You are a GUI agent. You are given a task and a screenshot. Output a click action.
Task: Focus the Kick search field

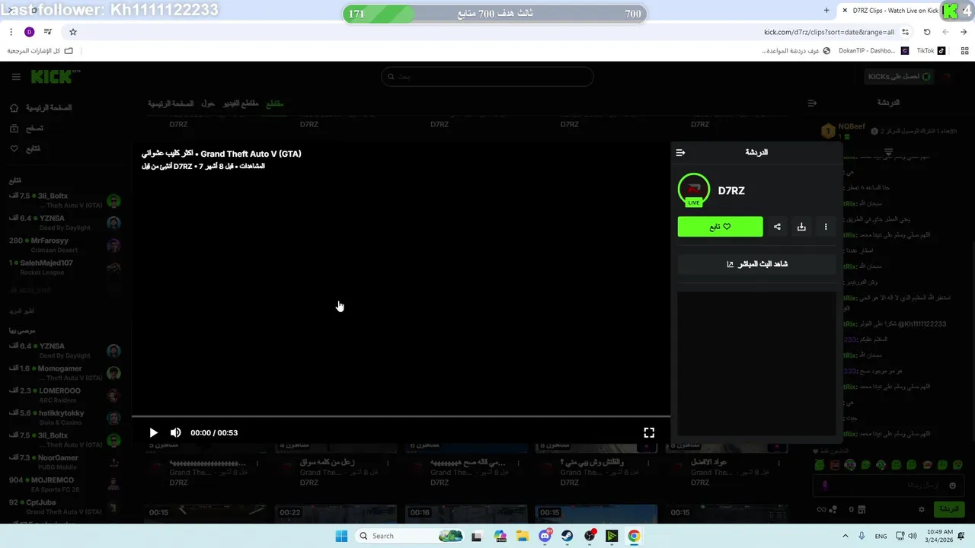coord(487,76)
